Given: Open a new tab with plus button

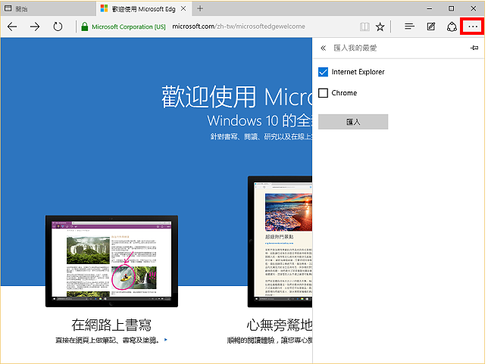Looking at the screenshot, I should tap(200, 9).
